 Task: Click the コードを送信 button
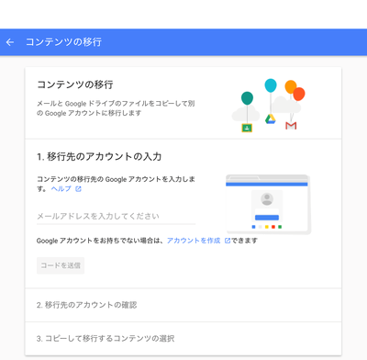pyautogui.click(x=61, y=265)
